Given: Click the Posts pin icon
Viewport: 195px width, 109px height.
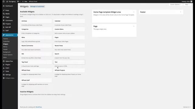Looking at the screenshot, I should pos(4,10).
